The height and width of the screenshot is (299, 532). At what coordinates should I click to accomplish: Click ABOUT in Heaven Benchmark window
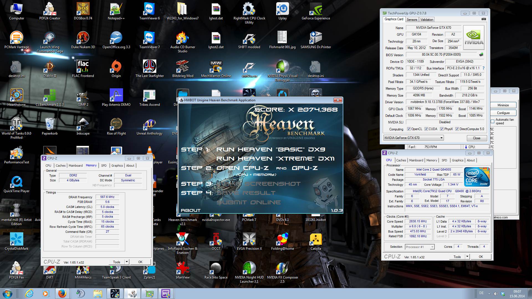coord(191,210)
